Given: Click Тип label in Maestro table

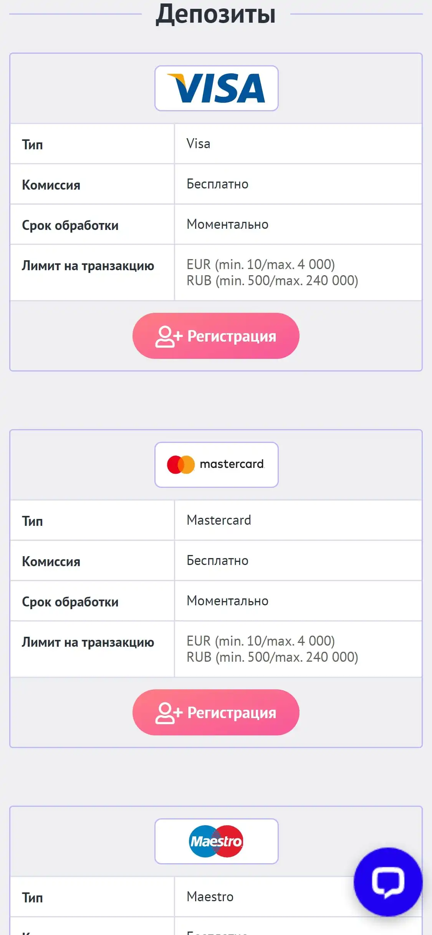Looking at the screenshot, I should pyautogui.click(x=32, y=897).
